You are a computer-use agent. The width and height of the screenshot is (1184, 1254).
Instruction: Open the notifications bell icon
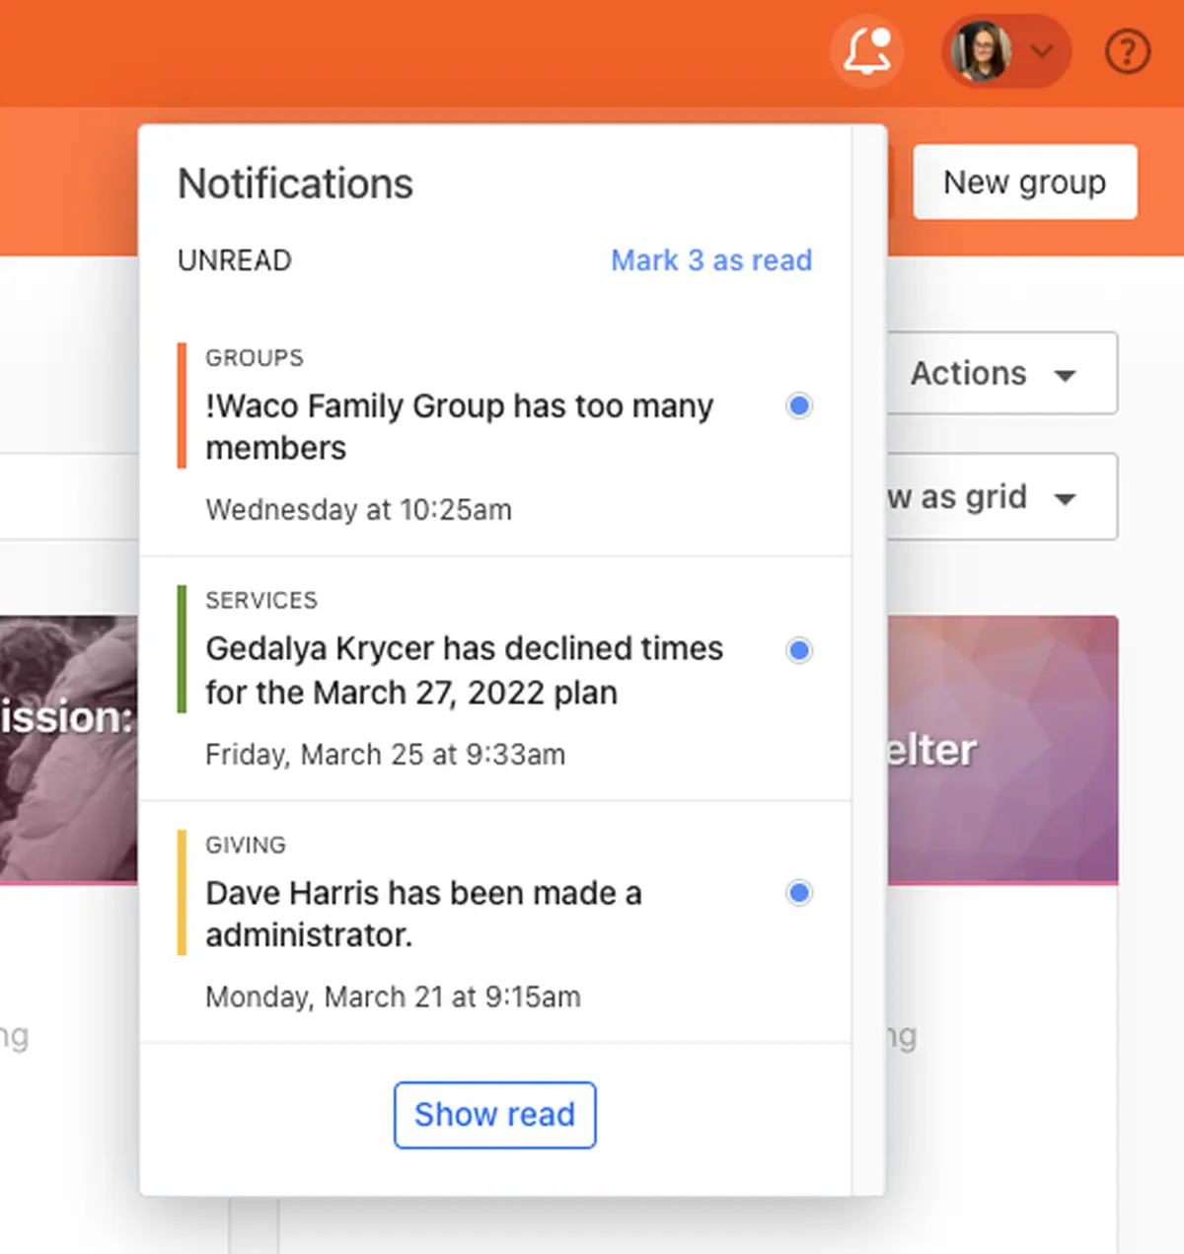pyautogui.click(x=867, y=51)
